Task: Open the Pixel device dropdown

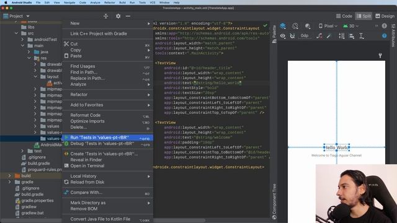Action: pos(328,26)
